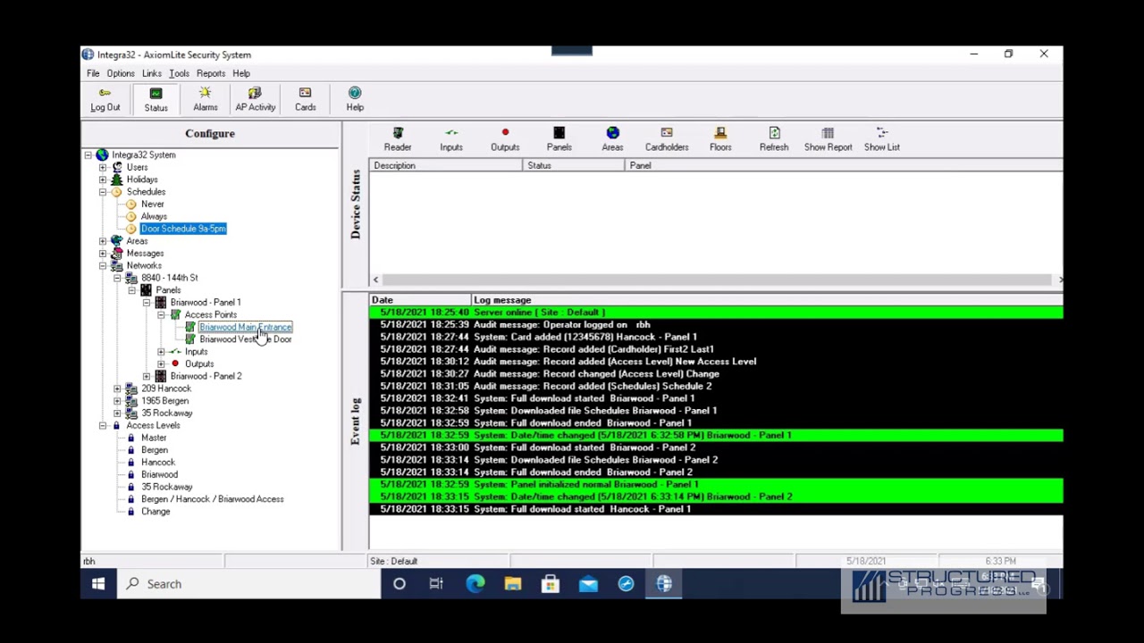Open the Options menu

pos(121,73)
